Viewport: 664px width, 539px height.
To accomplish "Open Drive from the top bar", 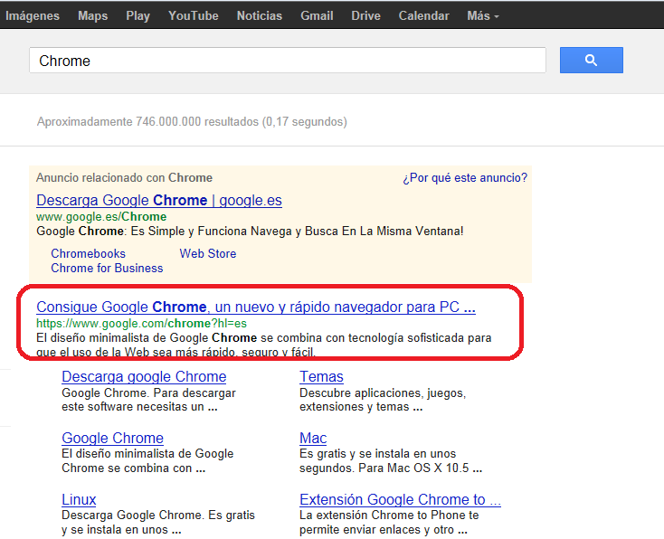I will [x=365, y=15].
